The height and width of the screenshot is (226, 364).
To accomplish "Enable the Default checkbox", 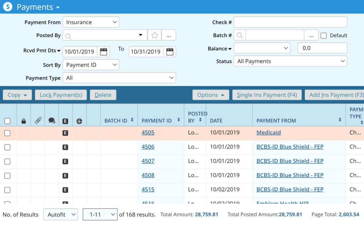I will click(x=323, y=35).
